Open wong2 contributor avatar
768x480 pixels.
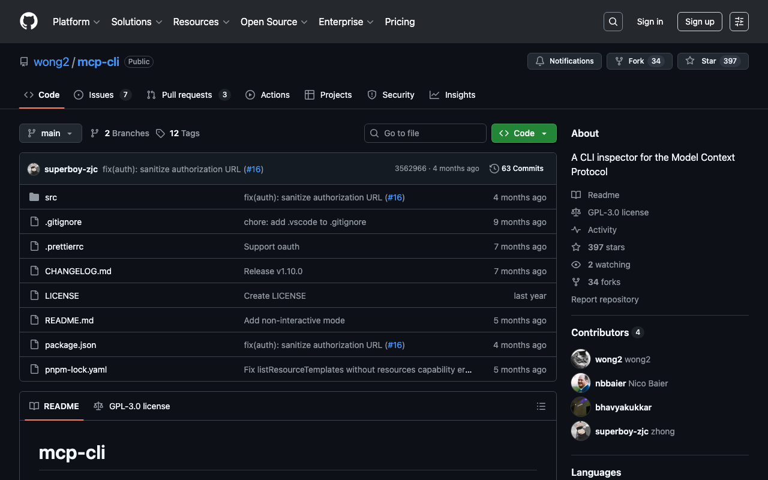[580, 359]
